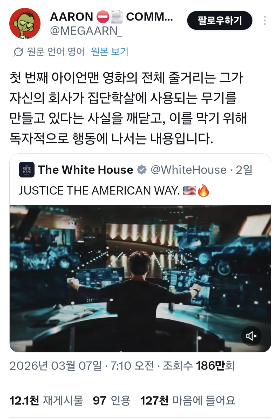Viewport: 279px width, 419px height.
Task: Play the quoted Iron Man video
Action: pyautogui.click(x=140, y=279)
